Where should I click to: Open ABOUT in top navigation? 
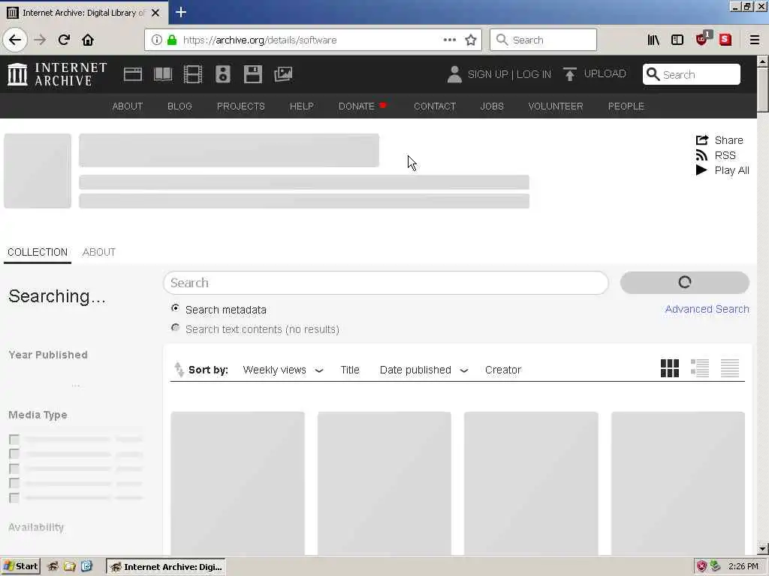click(x=128, y=106)
